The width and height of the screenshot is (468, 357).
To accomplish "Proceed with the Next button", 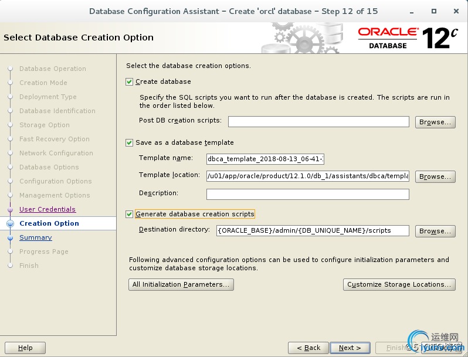I will point(350,348).
